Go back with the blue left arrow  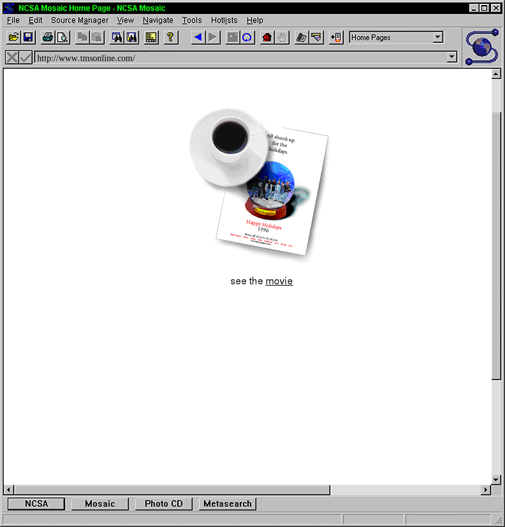click(x=198, y=38)
